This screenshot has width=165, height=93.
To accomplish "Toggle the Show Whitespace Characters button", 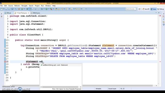I will point(38,9).
